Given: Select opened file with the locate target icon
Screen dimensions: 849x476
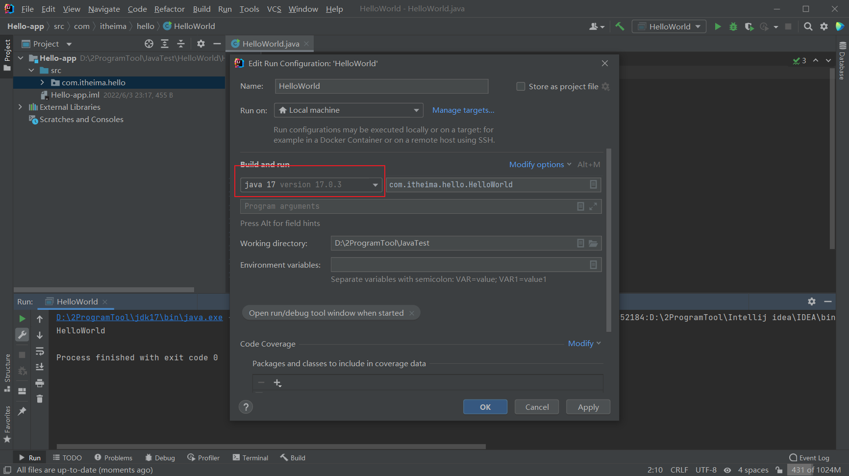Looking at the screenshot, I should coord(149,44).
